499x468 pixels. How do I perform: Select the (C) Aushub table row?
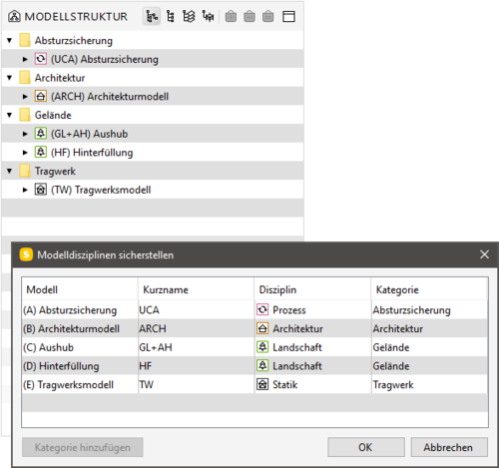pos(254,347)
